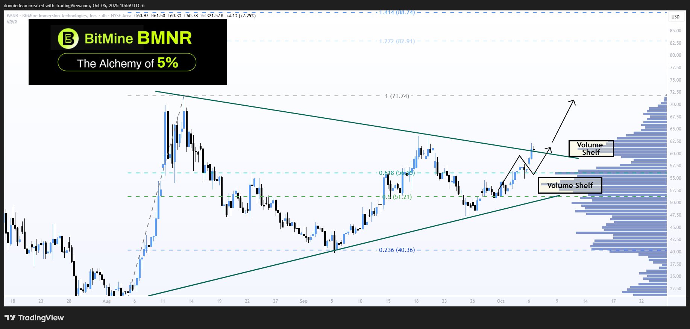Click the 'Oct' date on the time axis

coord(500,301)
